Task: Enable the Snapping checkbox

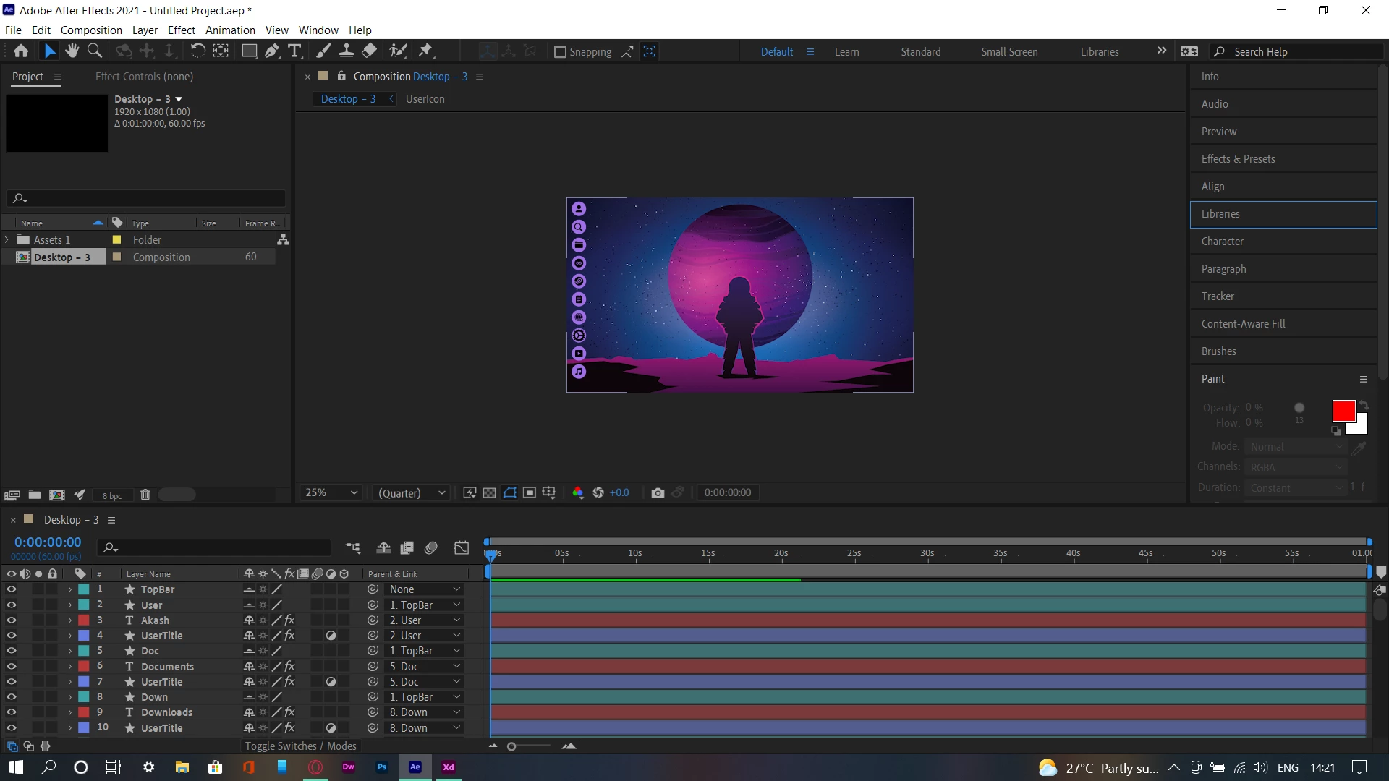Action: coord(560,51)
